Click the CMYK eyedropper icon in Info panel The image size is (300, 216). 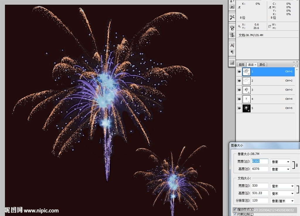[270, 7]
